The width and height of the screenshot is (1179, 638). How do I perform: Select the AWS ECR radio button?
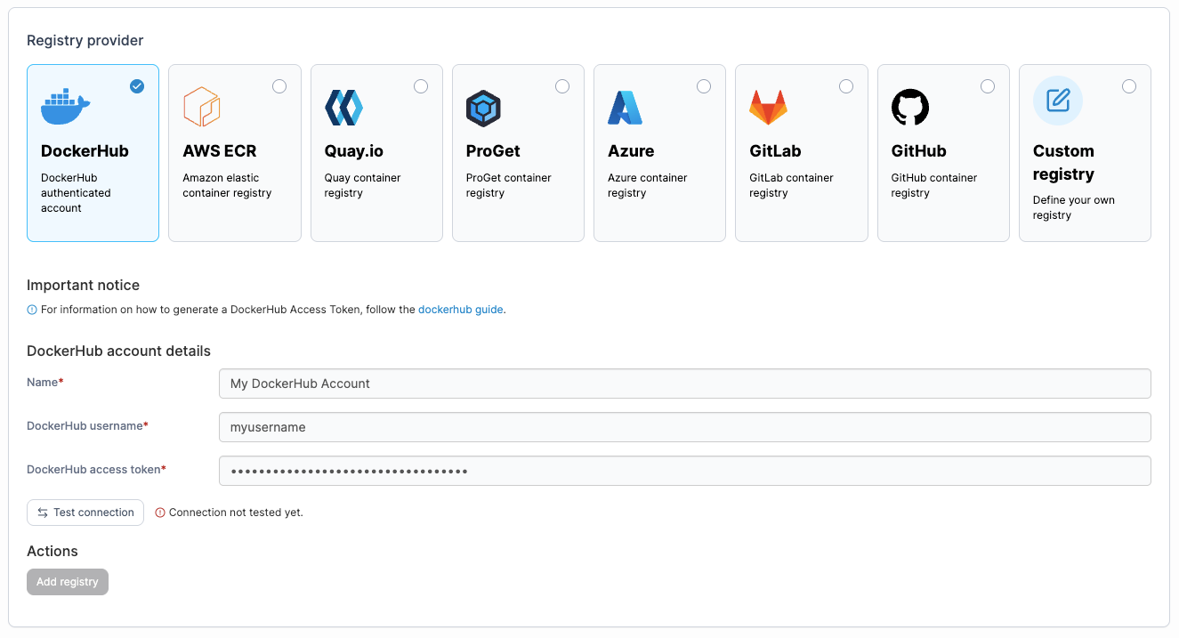[x=279, y=86]
